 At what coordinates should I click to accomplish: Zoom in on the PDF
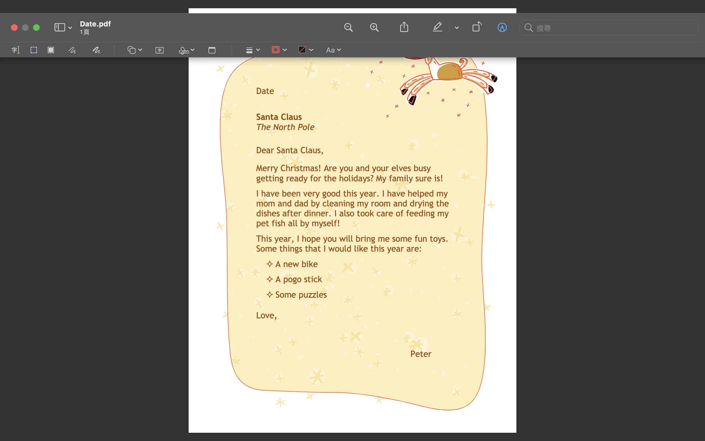(374, 28)
